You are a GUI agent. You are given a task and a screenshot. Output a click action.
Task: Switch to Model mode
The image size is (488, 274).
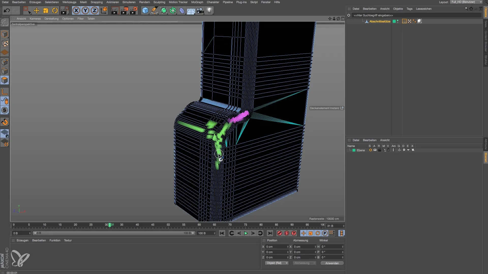coord(5,34)
